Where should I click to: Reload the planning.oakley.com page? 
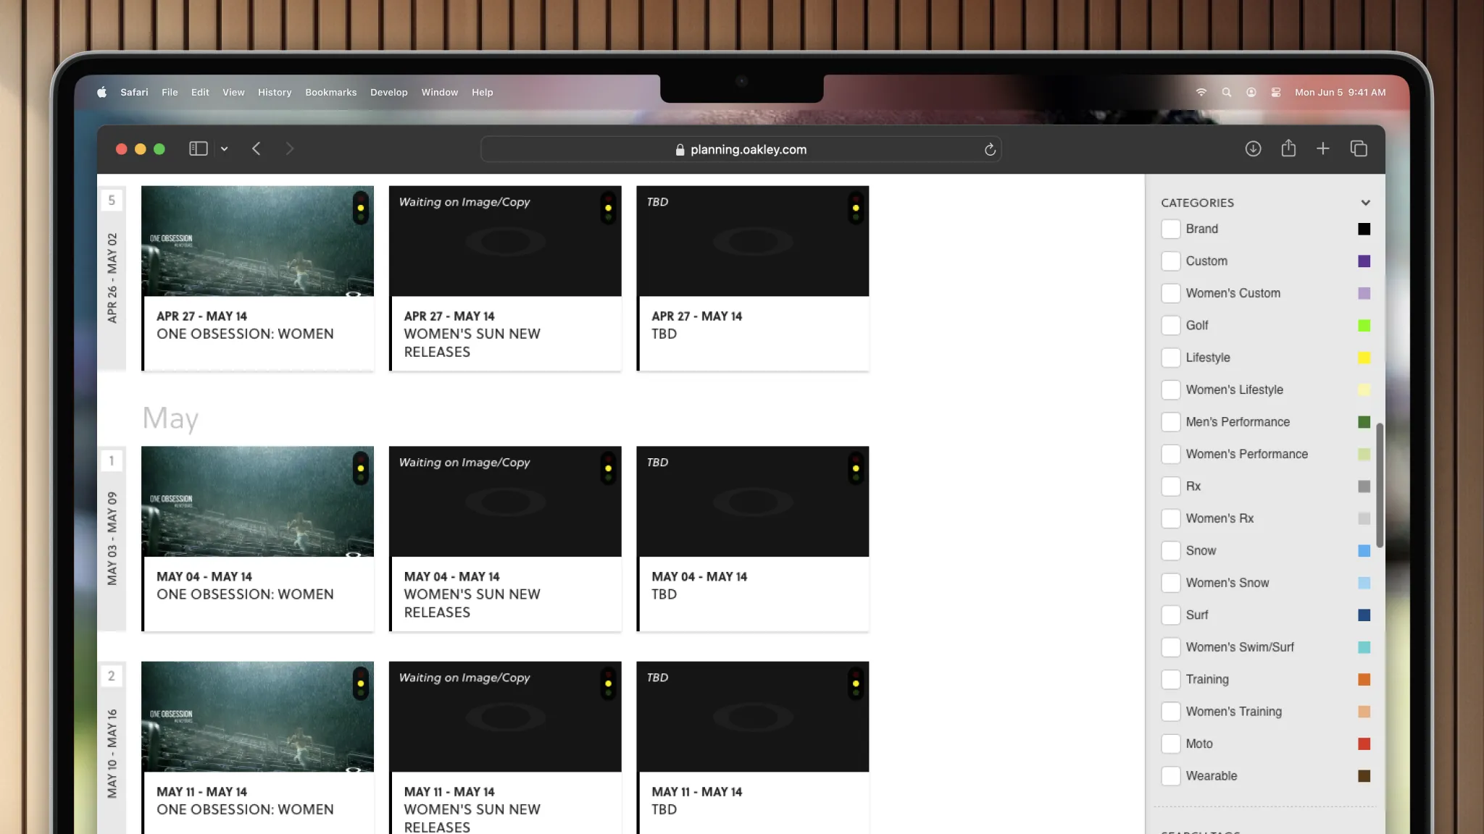990,149
